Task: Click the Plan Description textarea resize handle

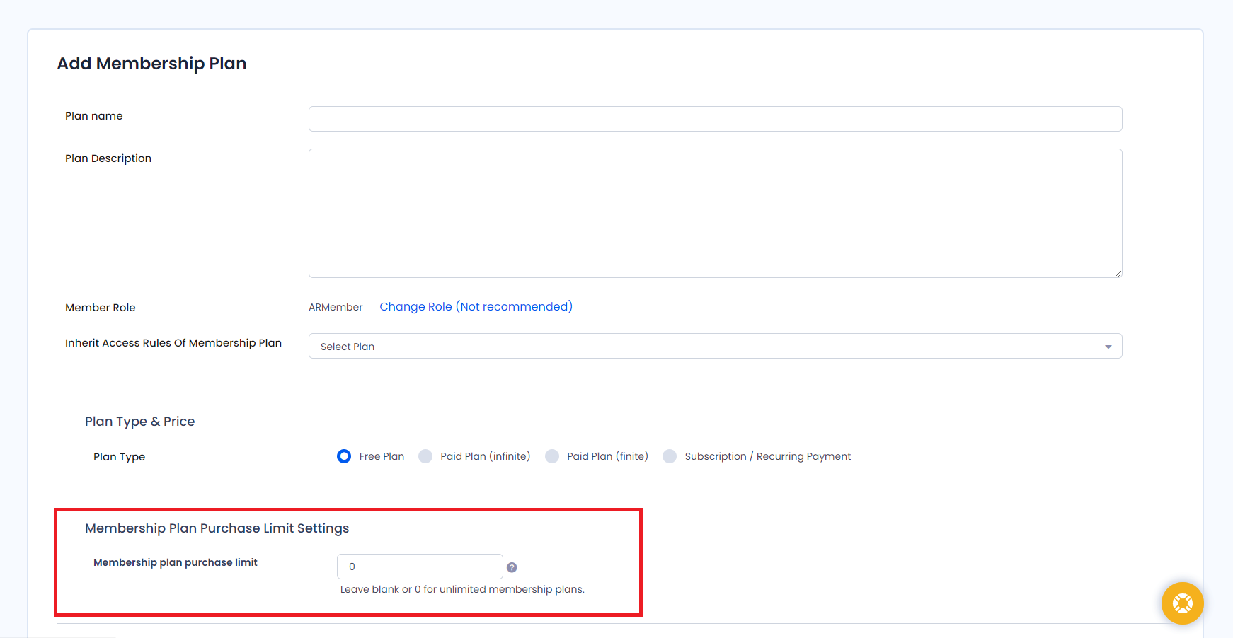Action: [x=1118, y=273]
